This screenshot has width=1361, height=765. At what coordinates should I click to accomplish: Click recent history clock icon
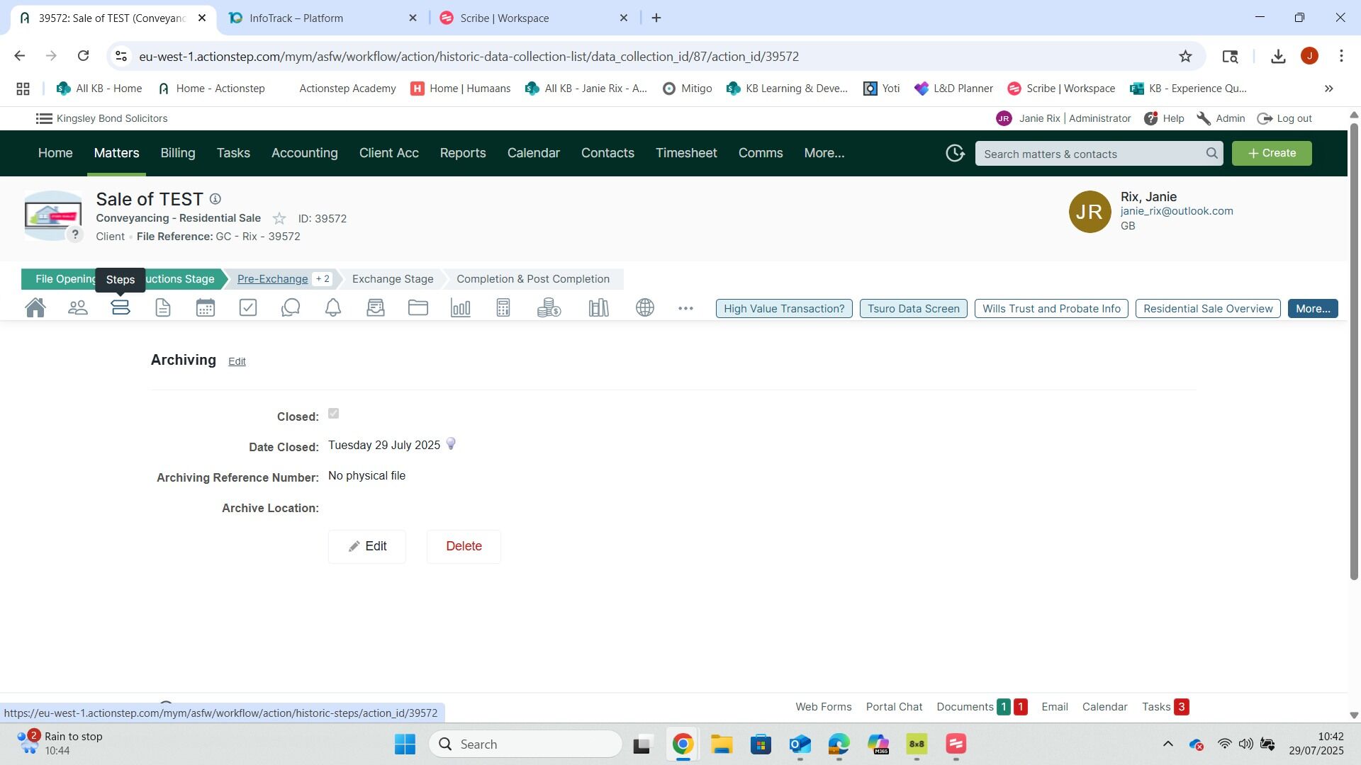[955, 154]
